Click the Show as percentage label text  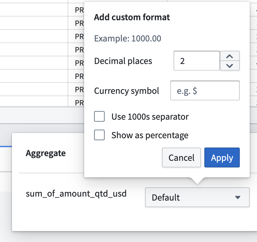(x=150, y=135)
